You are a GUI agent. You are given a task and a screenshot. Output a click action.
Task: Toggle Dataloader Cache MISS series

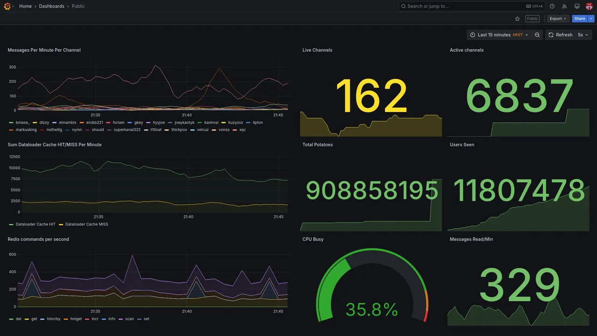pos(87,224)
